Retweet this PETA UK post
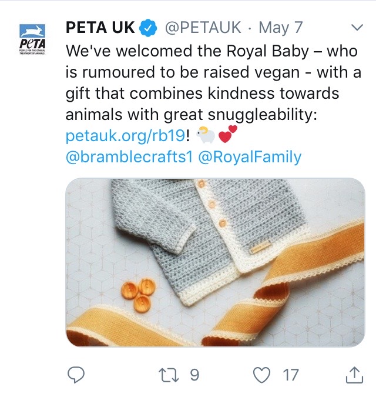Viewport: 376px width, 397px height. (x=169, y=375)
